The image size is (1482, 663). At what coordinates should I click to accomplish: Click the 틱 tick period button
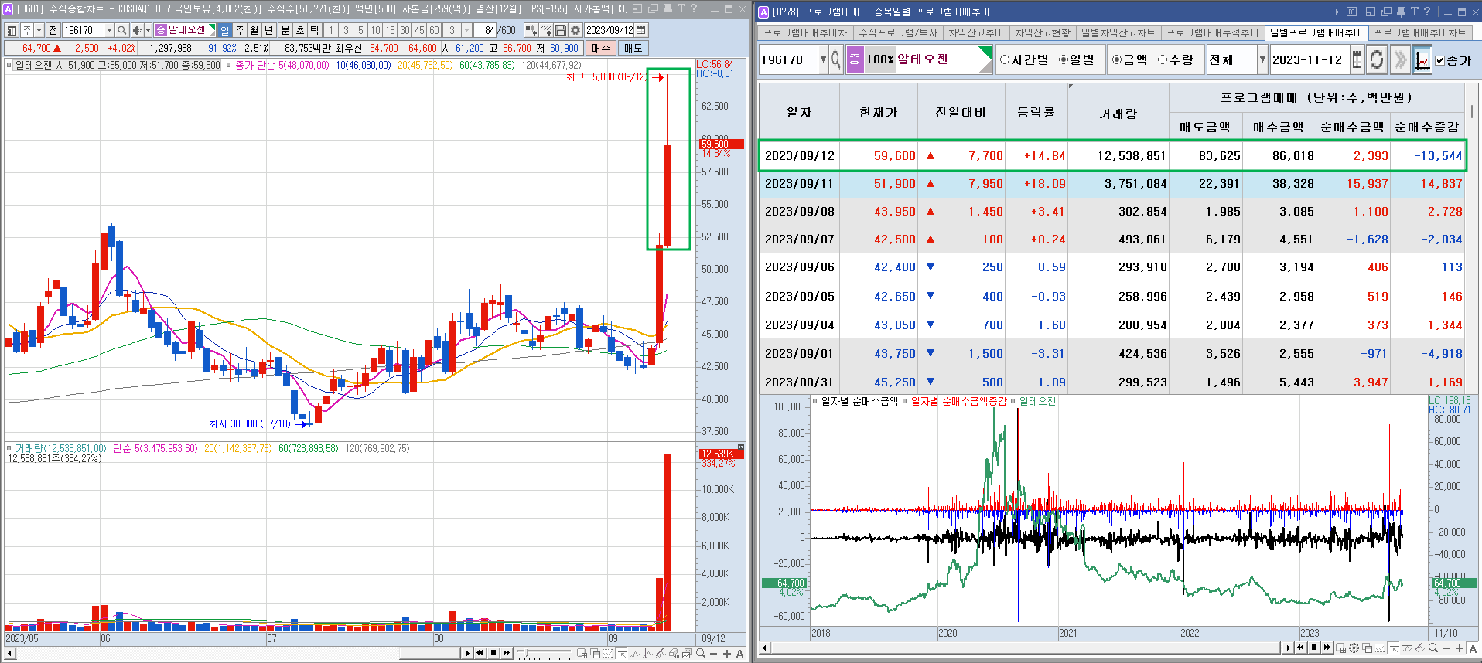point(315,30)
